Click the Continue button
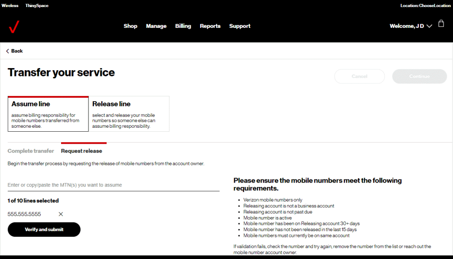453x259 pixels. click(x=419, y=76)
